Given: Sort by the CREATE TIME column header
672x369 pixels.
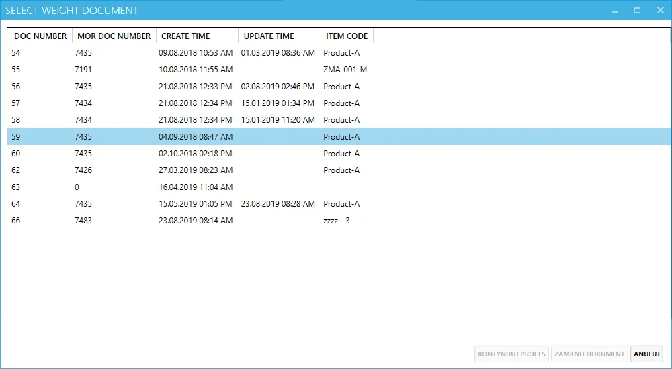Looking at the screenshot, I should pos(197,36).
